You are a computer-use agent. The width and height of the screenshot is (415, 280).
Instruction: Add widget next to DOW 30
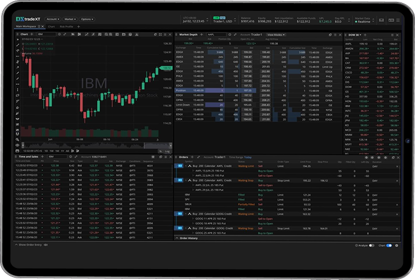click(365, 35)
